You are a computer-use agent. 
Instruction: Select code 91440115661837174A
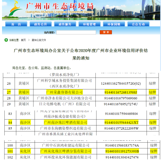(122, 146)
